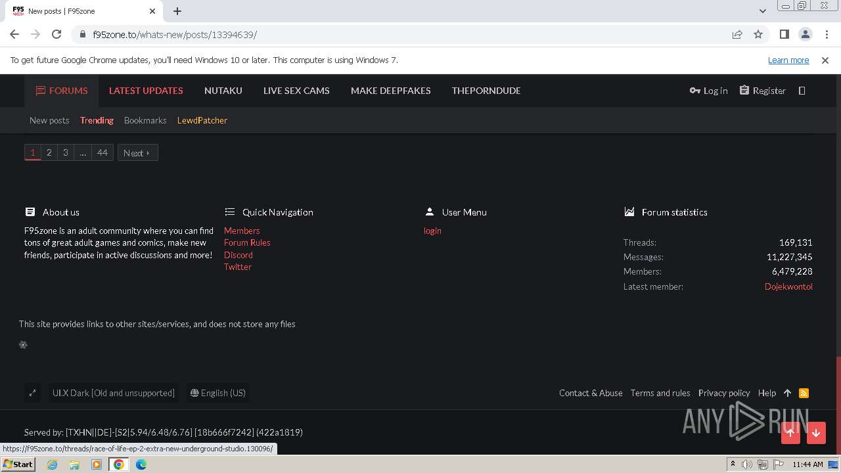
Task: Open MAKE DEEPFAKES nav link
Action: (391, 91)
